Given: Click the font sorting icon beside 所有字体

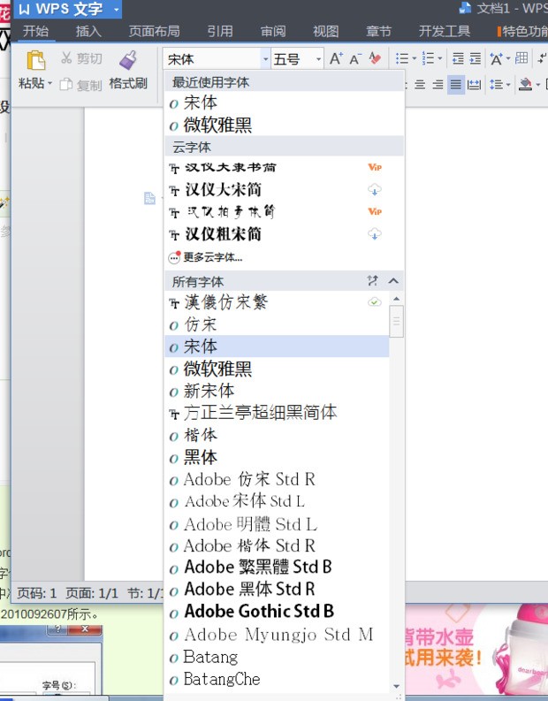Looking at the screenshot, I should 372,281.
